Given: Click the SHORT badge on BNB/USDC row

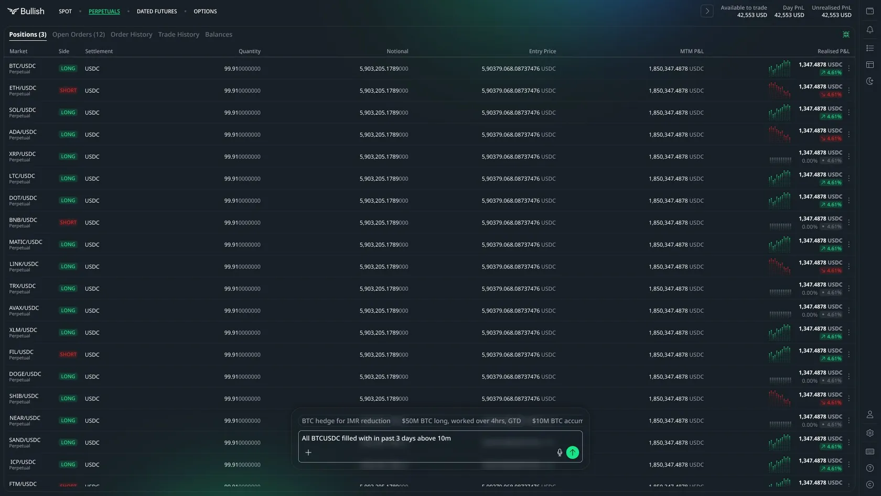Looking at the screenshot, I should pos(68,223).
